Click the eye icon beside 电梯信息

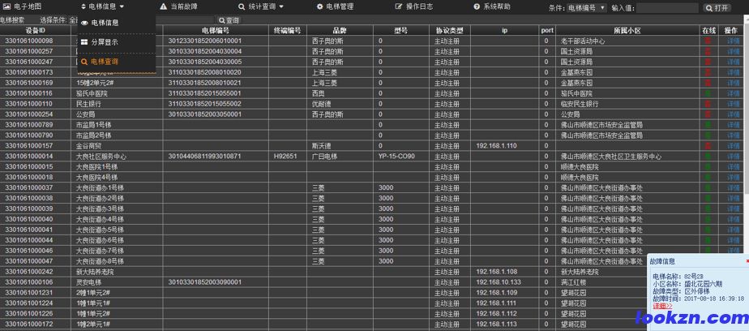pyautogui.click(x=84, y=24)
